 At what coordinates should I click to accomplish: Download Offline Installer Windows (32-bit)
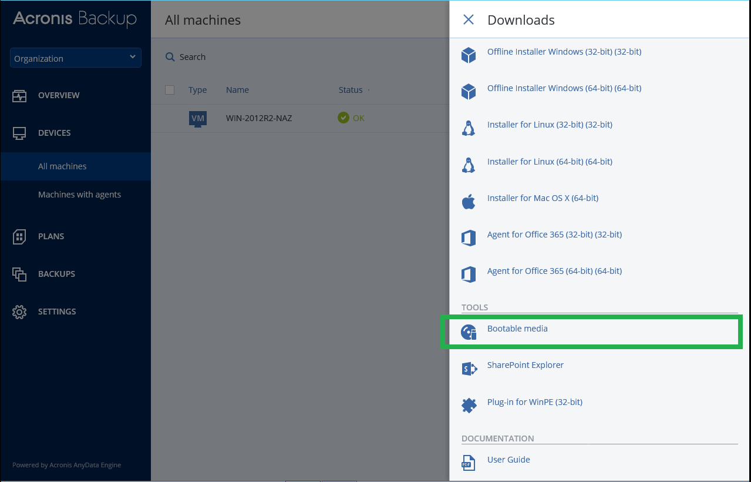click(564, 52)
